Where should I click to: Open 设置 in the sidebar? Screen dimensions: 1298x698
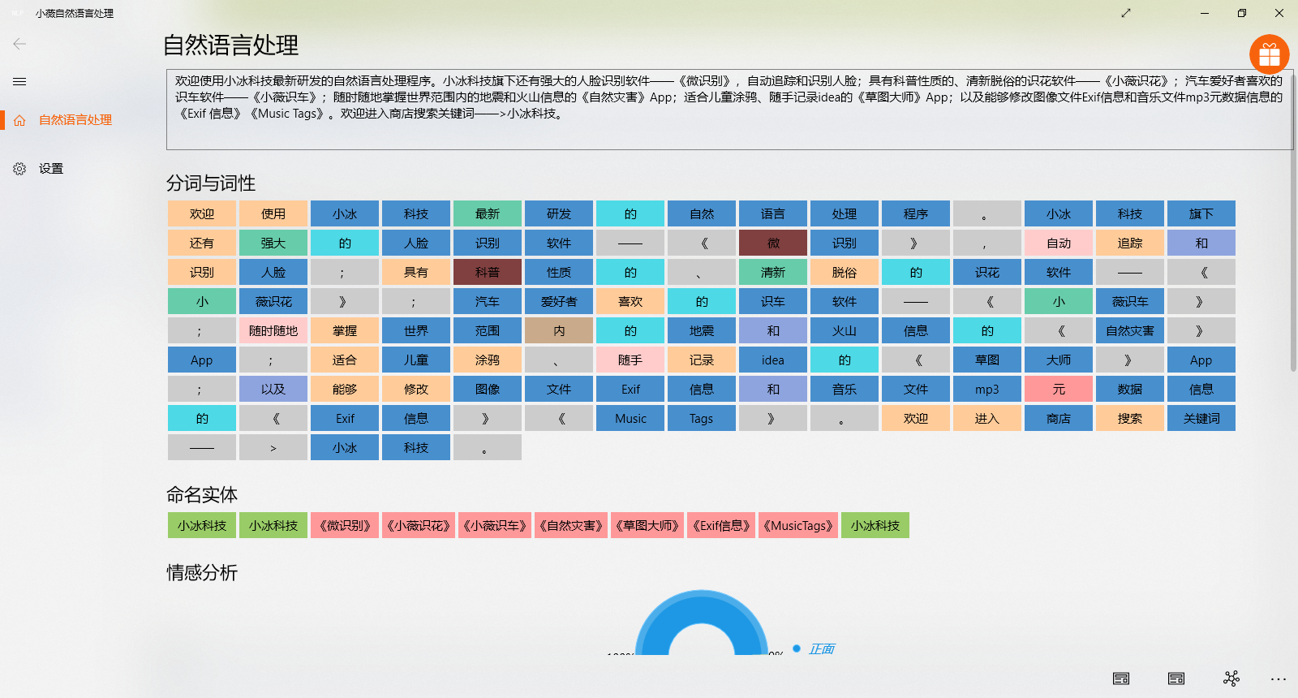pyautogui.click(x=51, y=169)
